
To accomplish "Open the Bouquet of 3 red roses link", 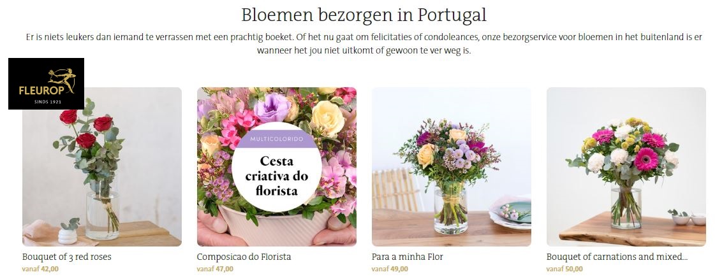I will (66, 257).
